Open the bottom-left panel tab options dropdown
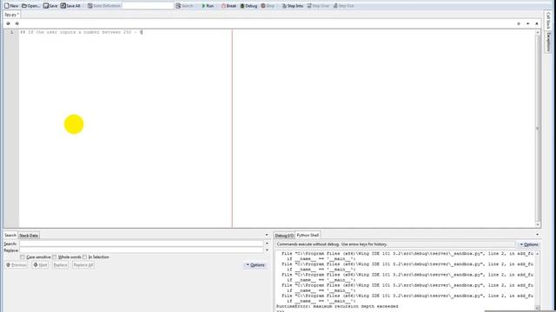556x312 pixels. point(267,235)
